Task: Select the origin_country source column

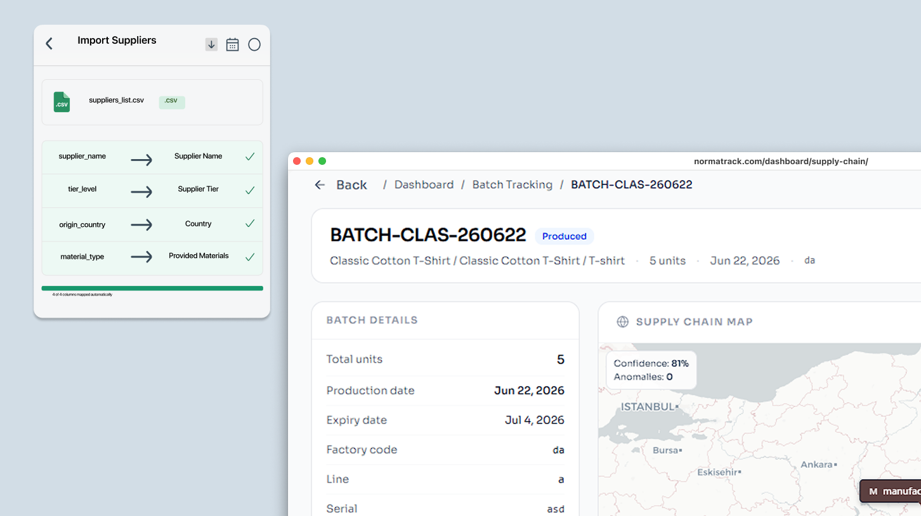Action: pos(82,224)
